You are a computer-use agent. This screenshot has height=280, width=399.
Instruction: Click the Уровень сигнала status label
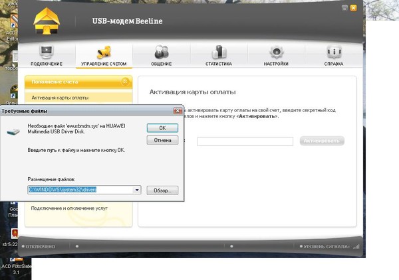(x=327, y=246)
